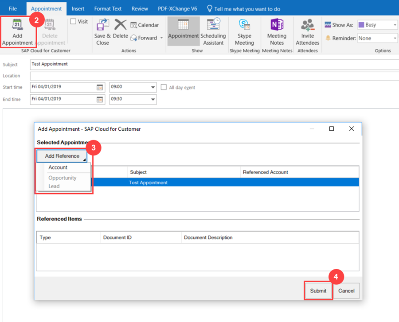Open the PDF-XChange V6 tab
Viewport: 399px width, 322px height.
coord(177,9)
